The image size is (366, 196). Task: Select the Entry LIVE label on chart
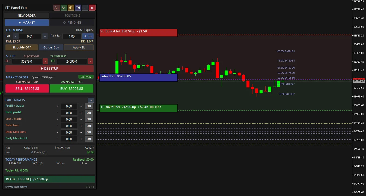pos(138,78)
